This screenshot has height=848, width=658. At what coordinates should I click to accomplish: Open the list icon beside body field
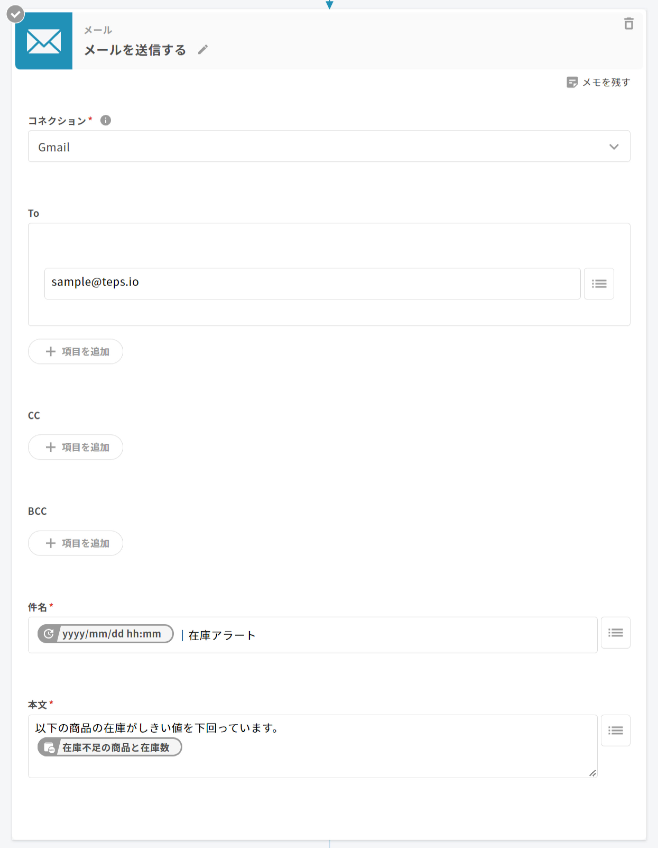click(x=615, y=731)
